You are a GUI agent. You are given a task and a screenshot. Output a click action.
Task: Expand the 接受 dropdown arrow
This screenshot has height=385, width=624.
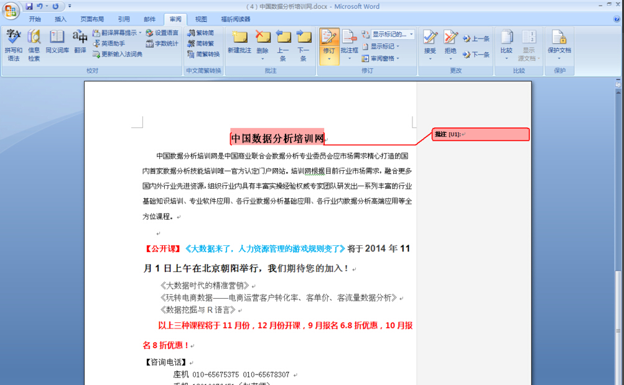[x=430, y=59]
